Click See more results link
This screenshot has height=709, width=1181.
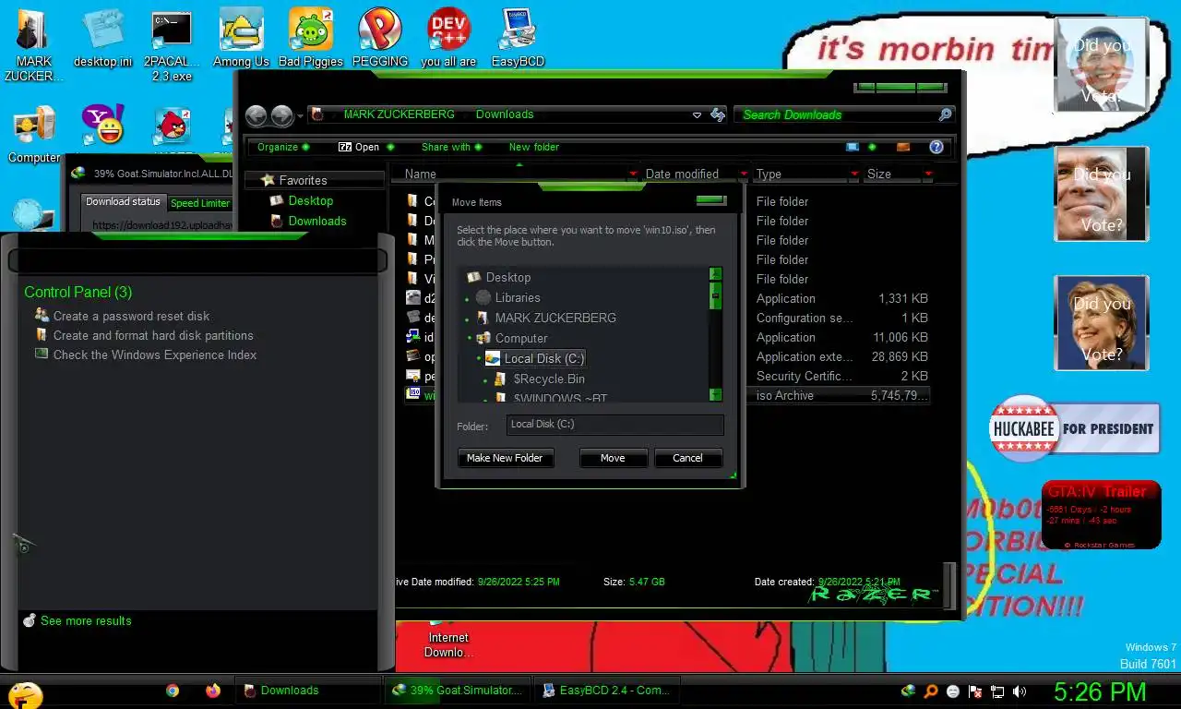point(78,620)
